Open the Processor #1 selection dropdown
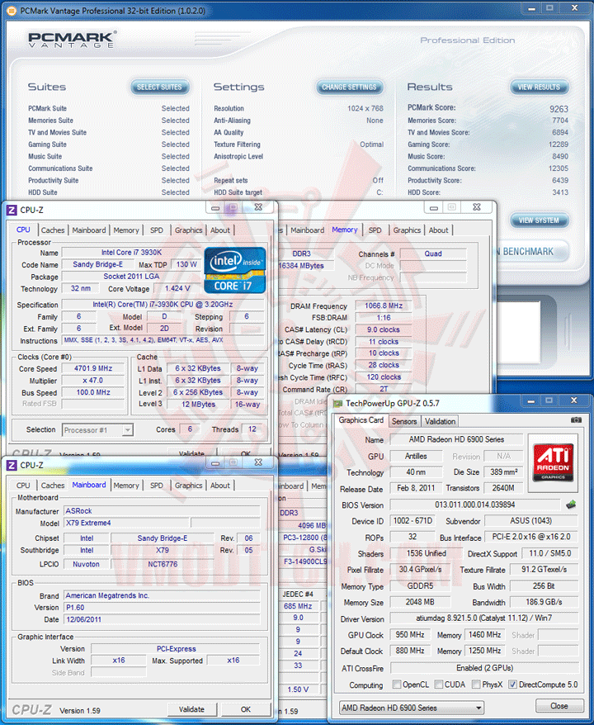Screen dimensions: 594x725 [128, 430]
